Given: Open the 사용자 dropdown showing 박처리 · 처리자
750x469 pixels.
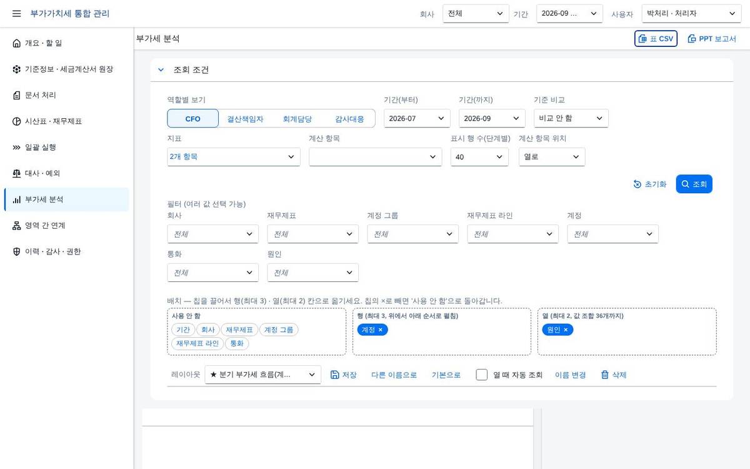Looking at the screenshot, I should (x=691, y=13).
